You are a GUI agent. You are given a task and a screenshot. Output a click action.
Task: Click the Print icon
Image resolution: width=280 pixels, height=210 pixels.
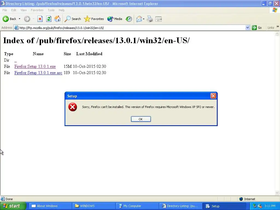(x=150, y=19)
